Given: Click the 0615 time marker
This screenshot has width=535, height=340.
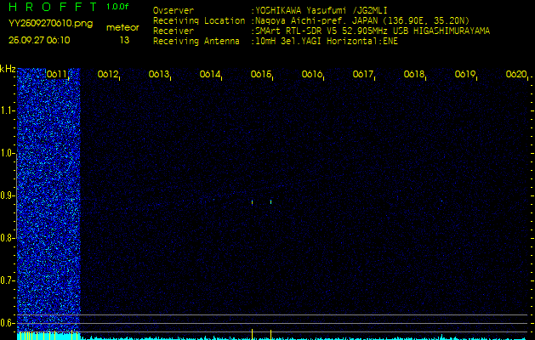Looking at the screenshot, I should click(x=260, y=74).
